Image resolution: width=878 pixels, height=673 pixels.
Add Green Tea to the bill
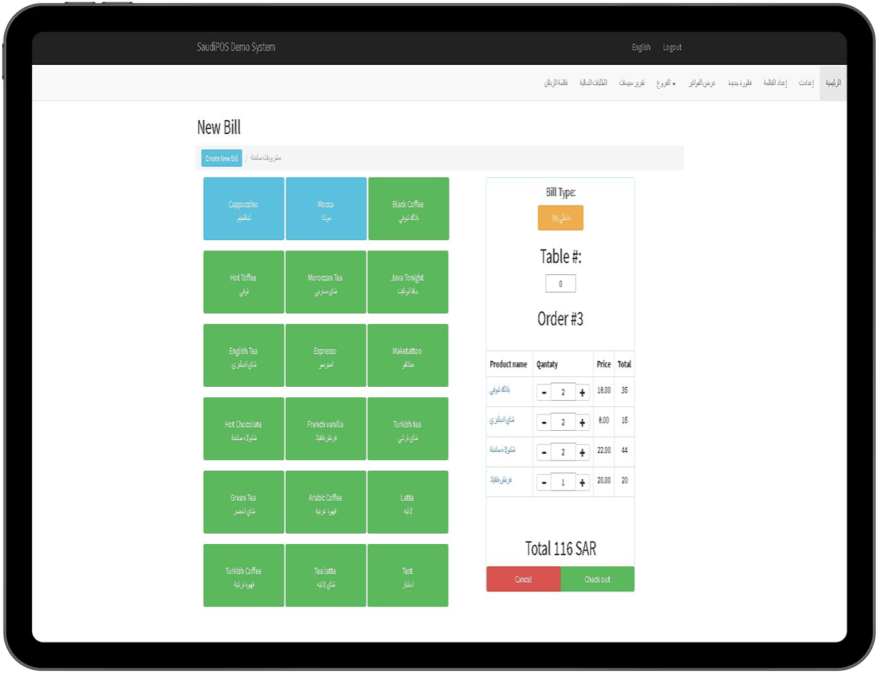pyautogui.click(x=243, y=502)
